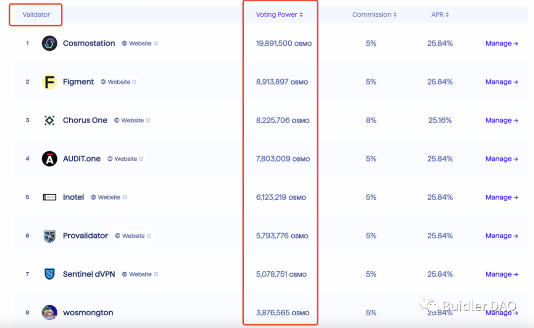Image resolution: width=534 pixels, height=328 pixels.
Task: Open AUDIT.one Website link
Action: 125,159
